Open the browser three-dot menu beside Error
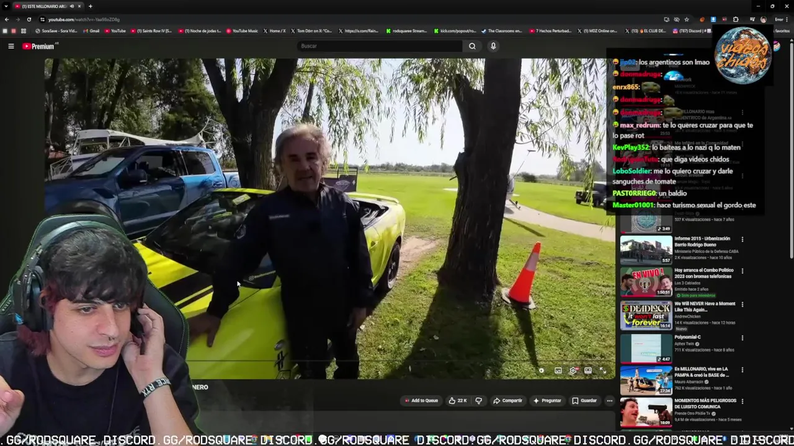 787,19
